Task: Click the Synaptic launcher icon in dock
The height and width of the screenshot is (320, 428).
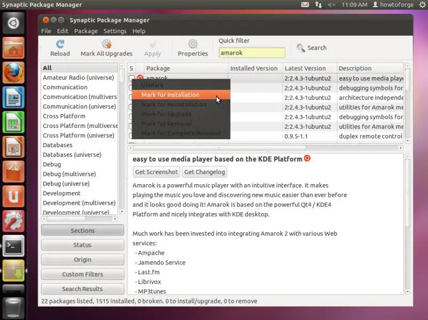Action: pyautogui.click(x=13, y=270)
